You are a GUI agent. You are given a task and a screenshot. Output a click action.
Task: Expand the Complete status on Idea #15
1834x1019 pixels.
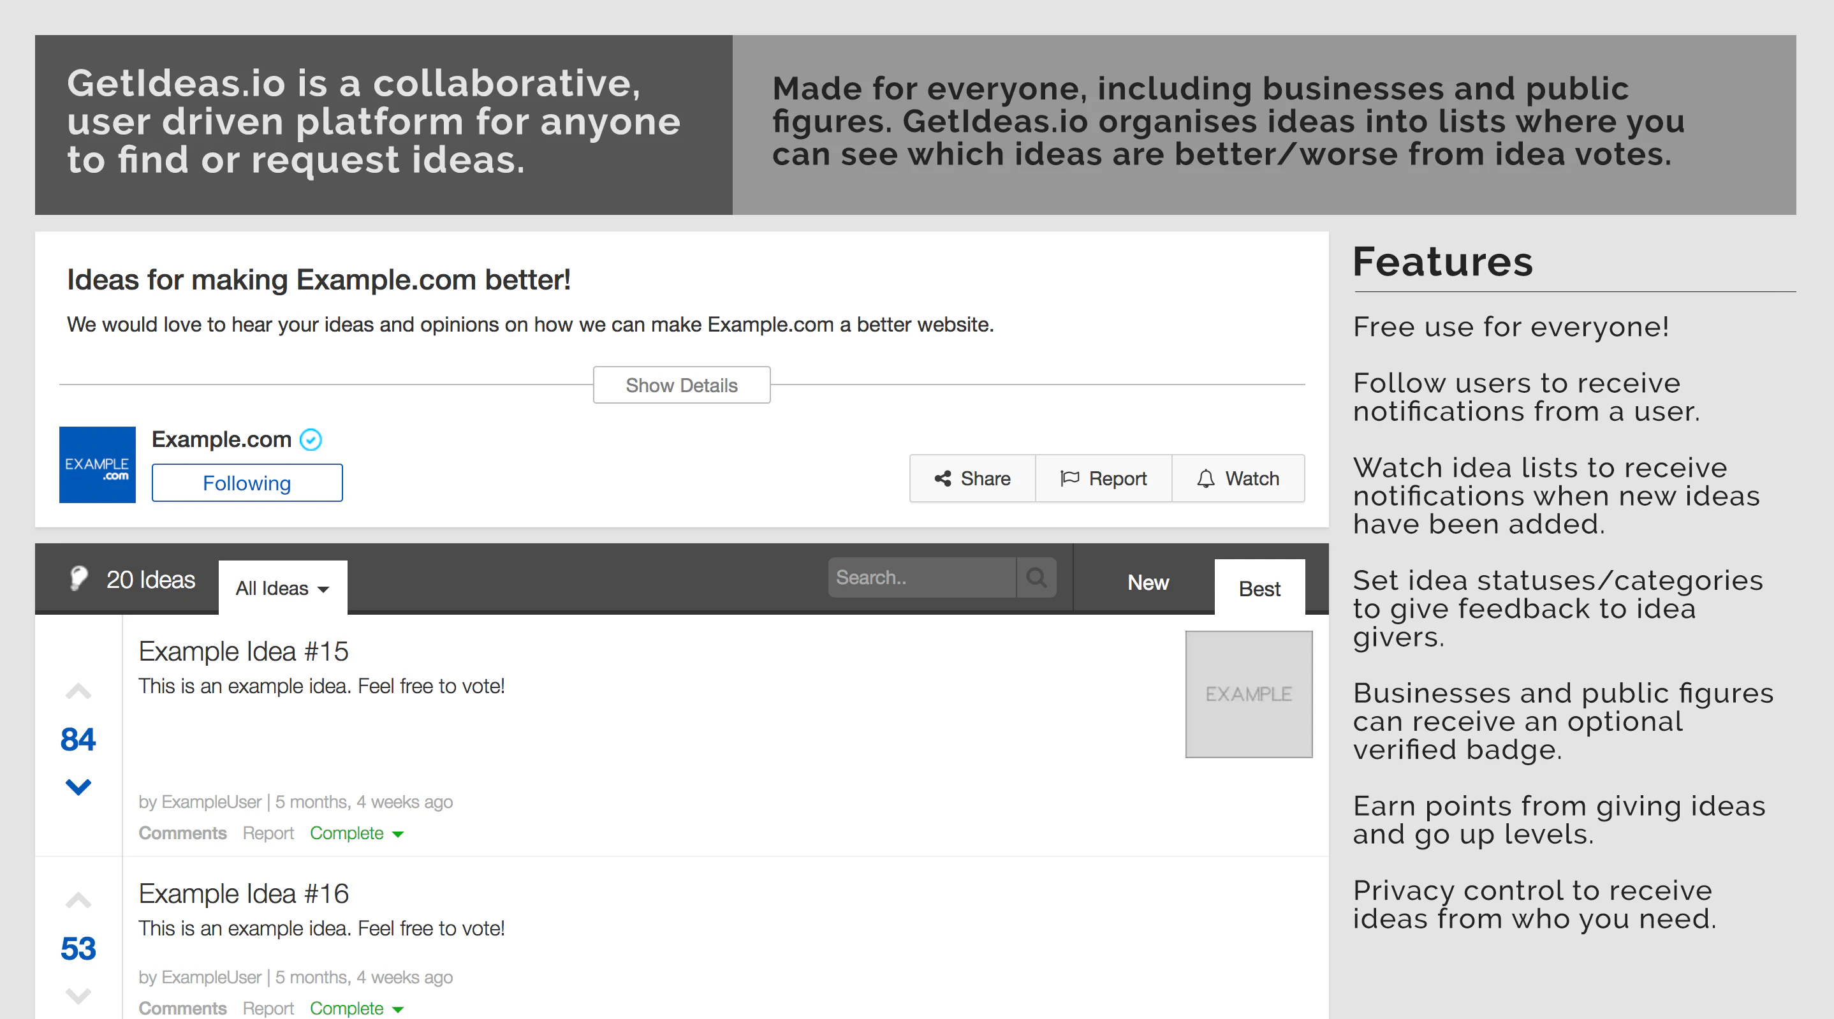click(356, 832)
